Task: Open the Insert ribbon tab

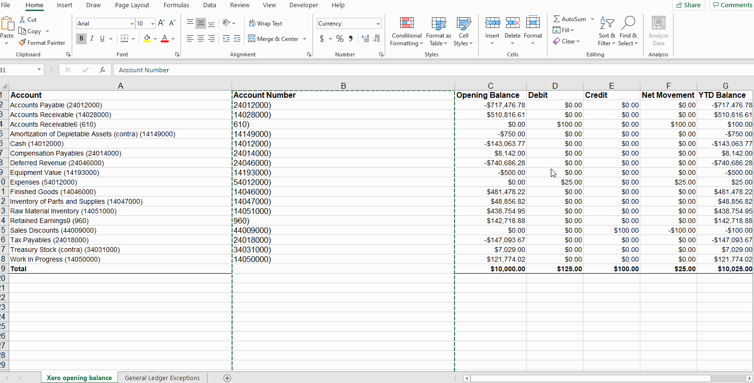Action: (x=65, y=5)
